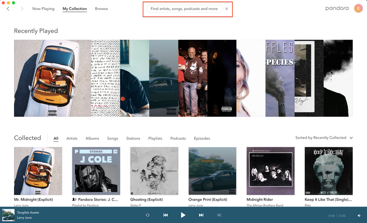Show collected Playlists

tap(155, 139)
